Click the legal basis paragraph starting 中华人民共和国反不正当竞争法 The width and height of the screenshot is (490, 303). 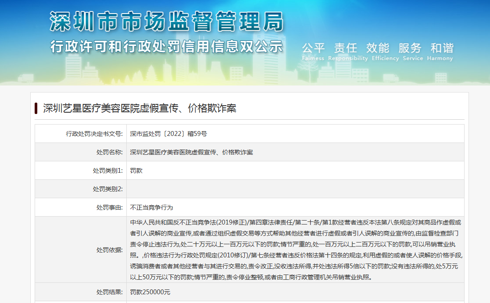pos(296,250)
